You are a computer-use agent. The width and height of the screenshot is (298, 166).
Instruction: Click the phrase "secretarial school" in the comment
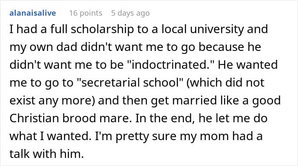point(131,83)
